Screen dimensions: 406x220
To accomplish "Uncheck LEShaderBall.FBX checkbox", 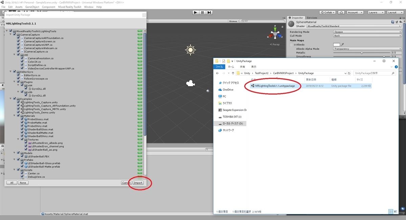I will pos(22,156).
